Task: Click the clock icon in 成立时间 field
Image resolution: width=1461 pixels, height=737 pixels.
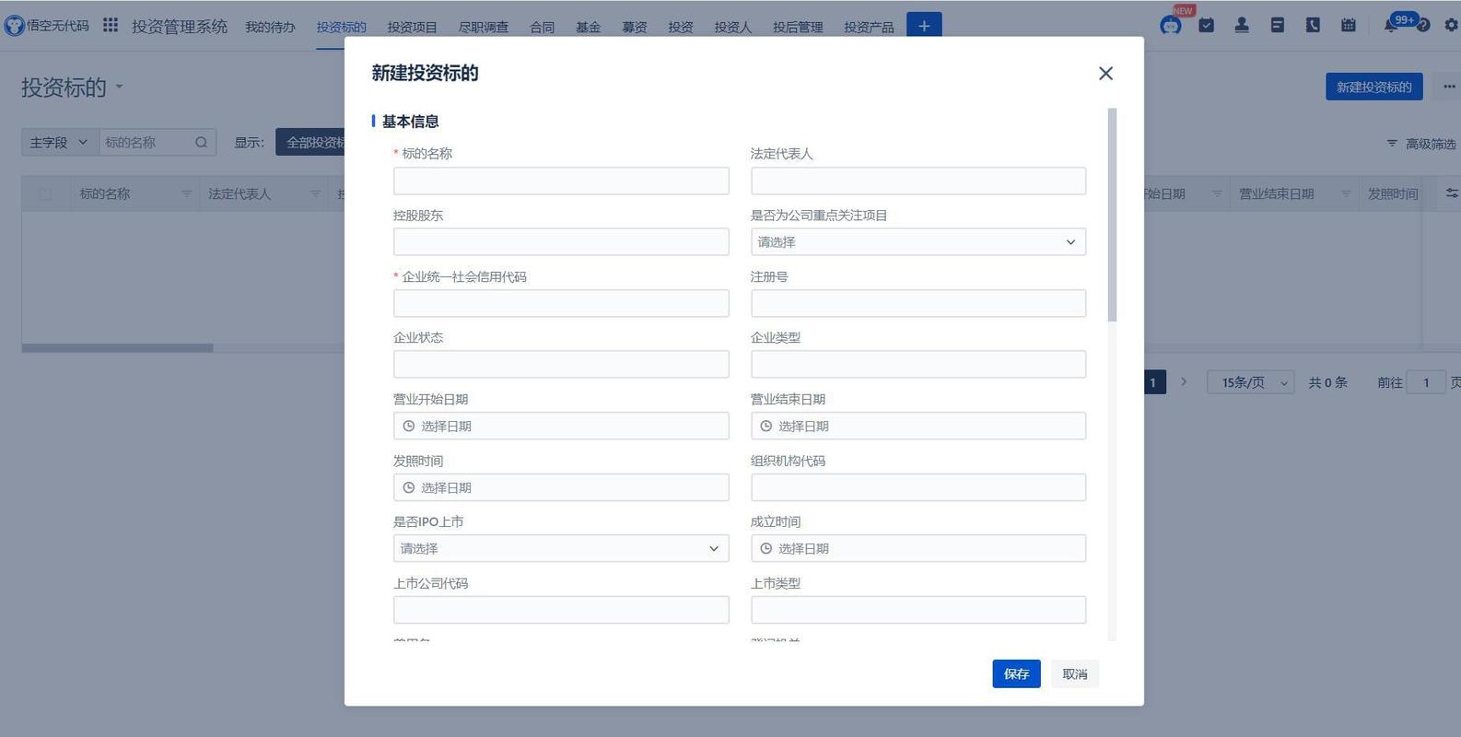Action: (x=766, y=548)
